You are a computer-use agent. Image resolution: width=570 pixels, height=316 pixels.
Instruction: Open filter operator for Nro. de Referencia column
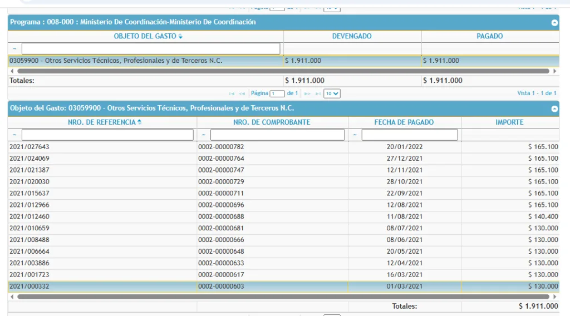14,135
